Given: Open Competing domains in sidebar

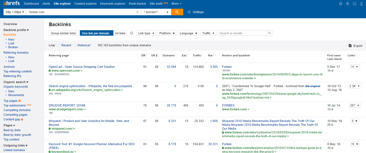Looking at the screenshot, I should click(x=17, y=110).
